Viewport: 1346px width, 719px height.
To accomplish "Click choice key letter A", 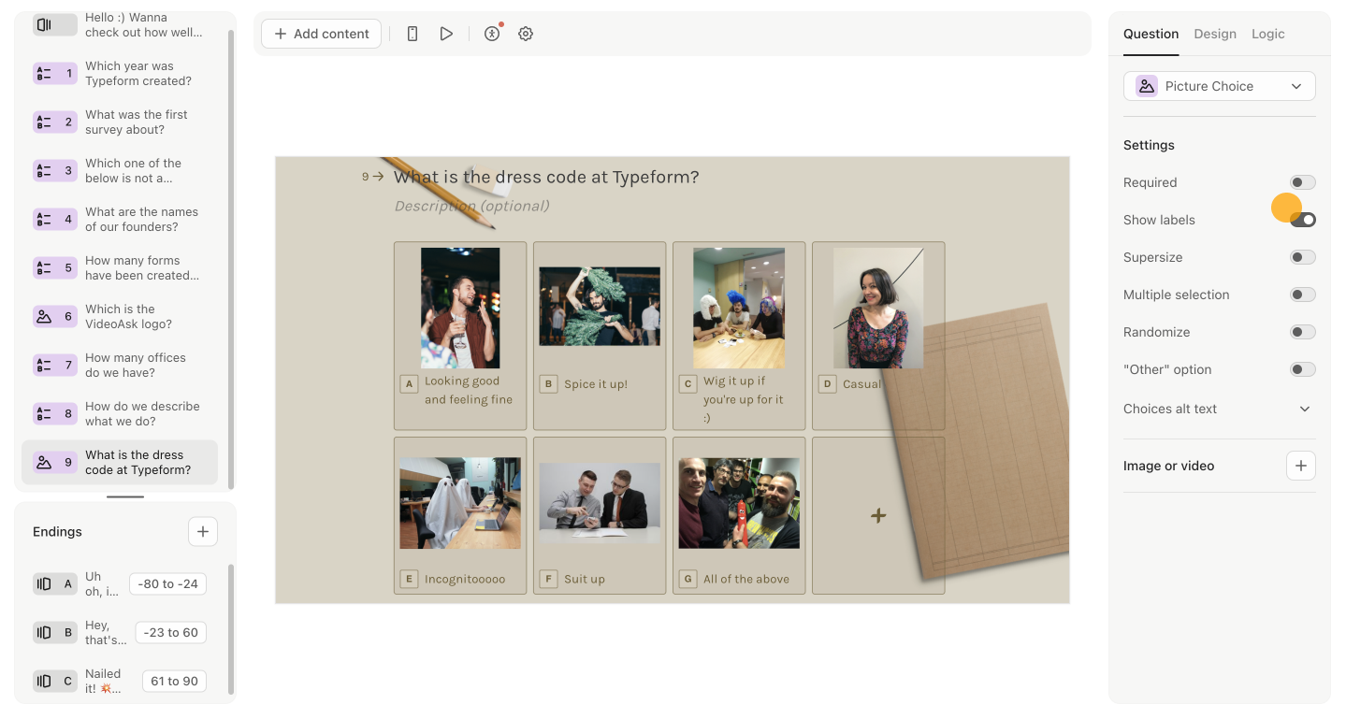I will (x=409, y=383).
